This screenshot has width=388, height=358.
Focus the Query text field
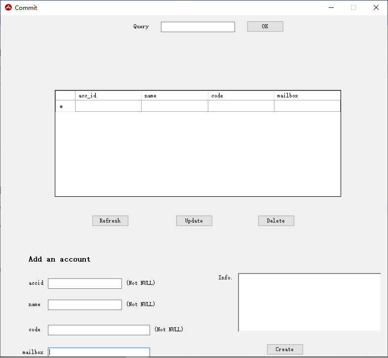198,27
